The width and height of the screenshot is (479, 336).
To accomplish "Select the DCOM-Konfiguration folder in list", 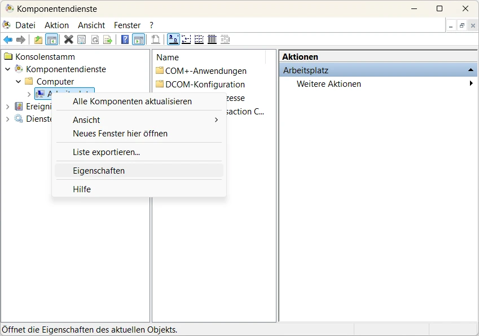I will (200, 84).
